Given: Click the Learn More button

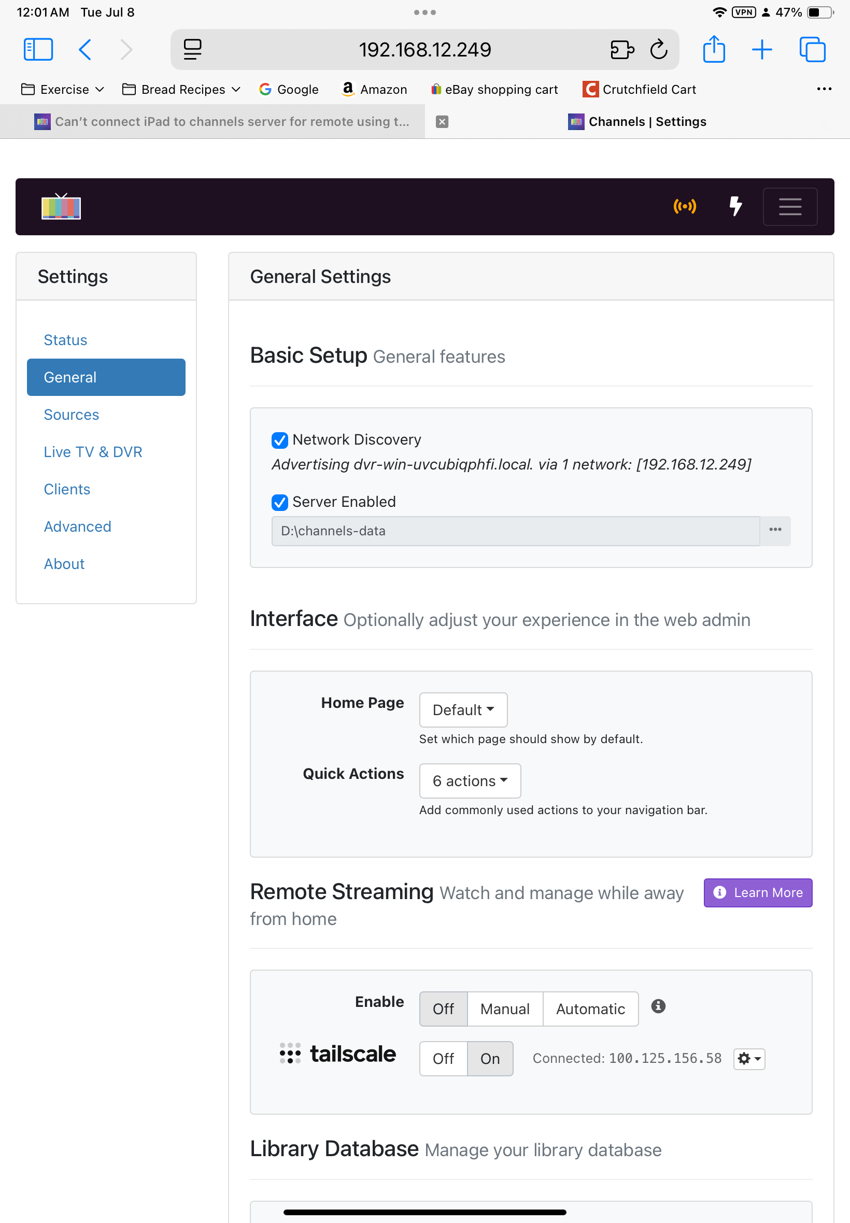Looking at the screenshot, I should tap(757, 893).
